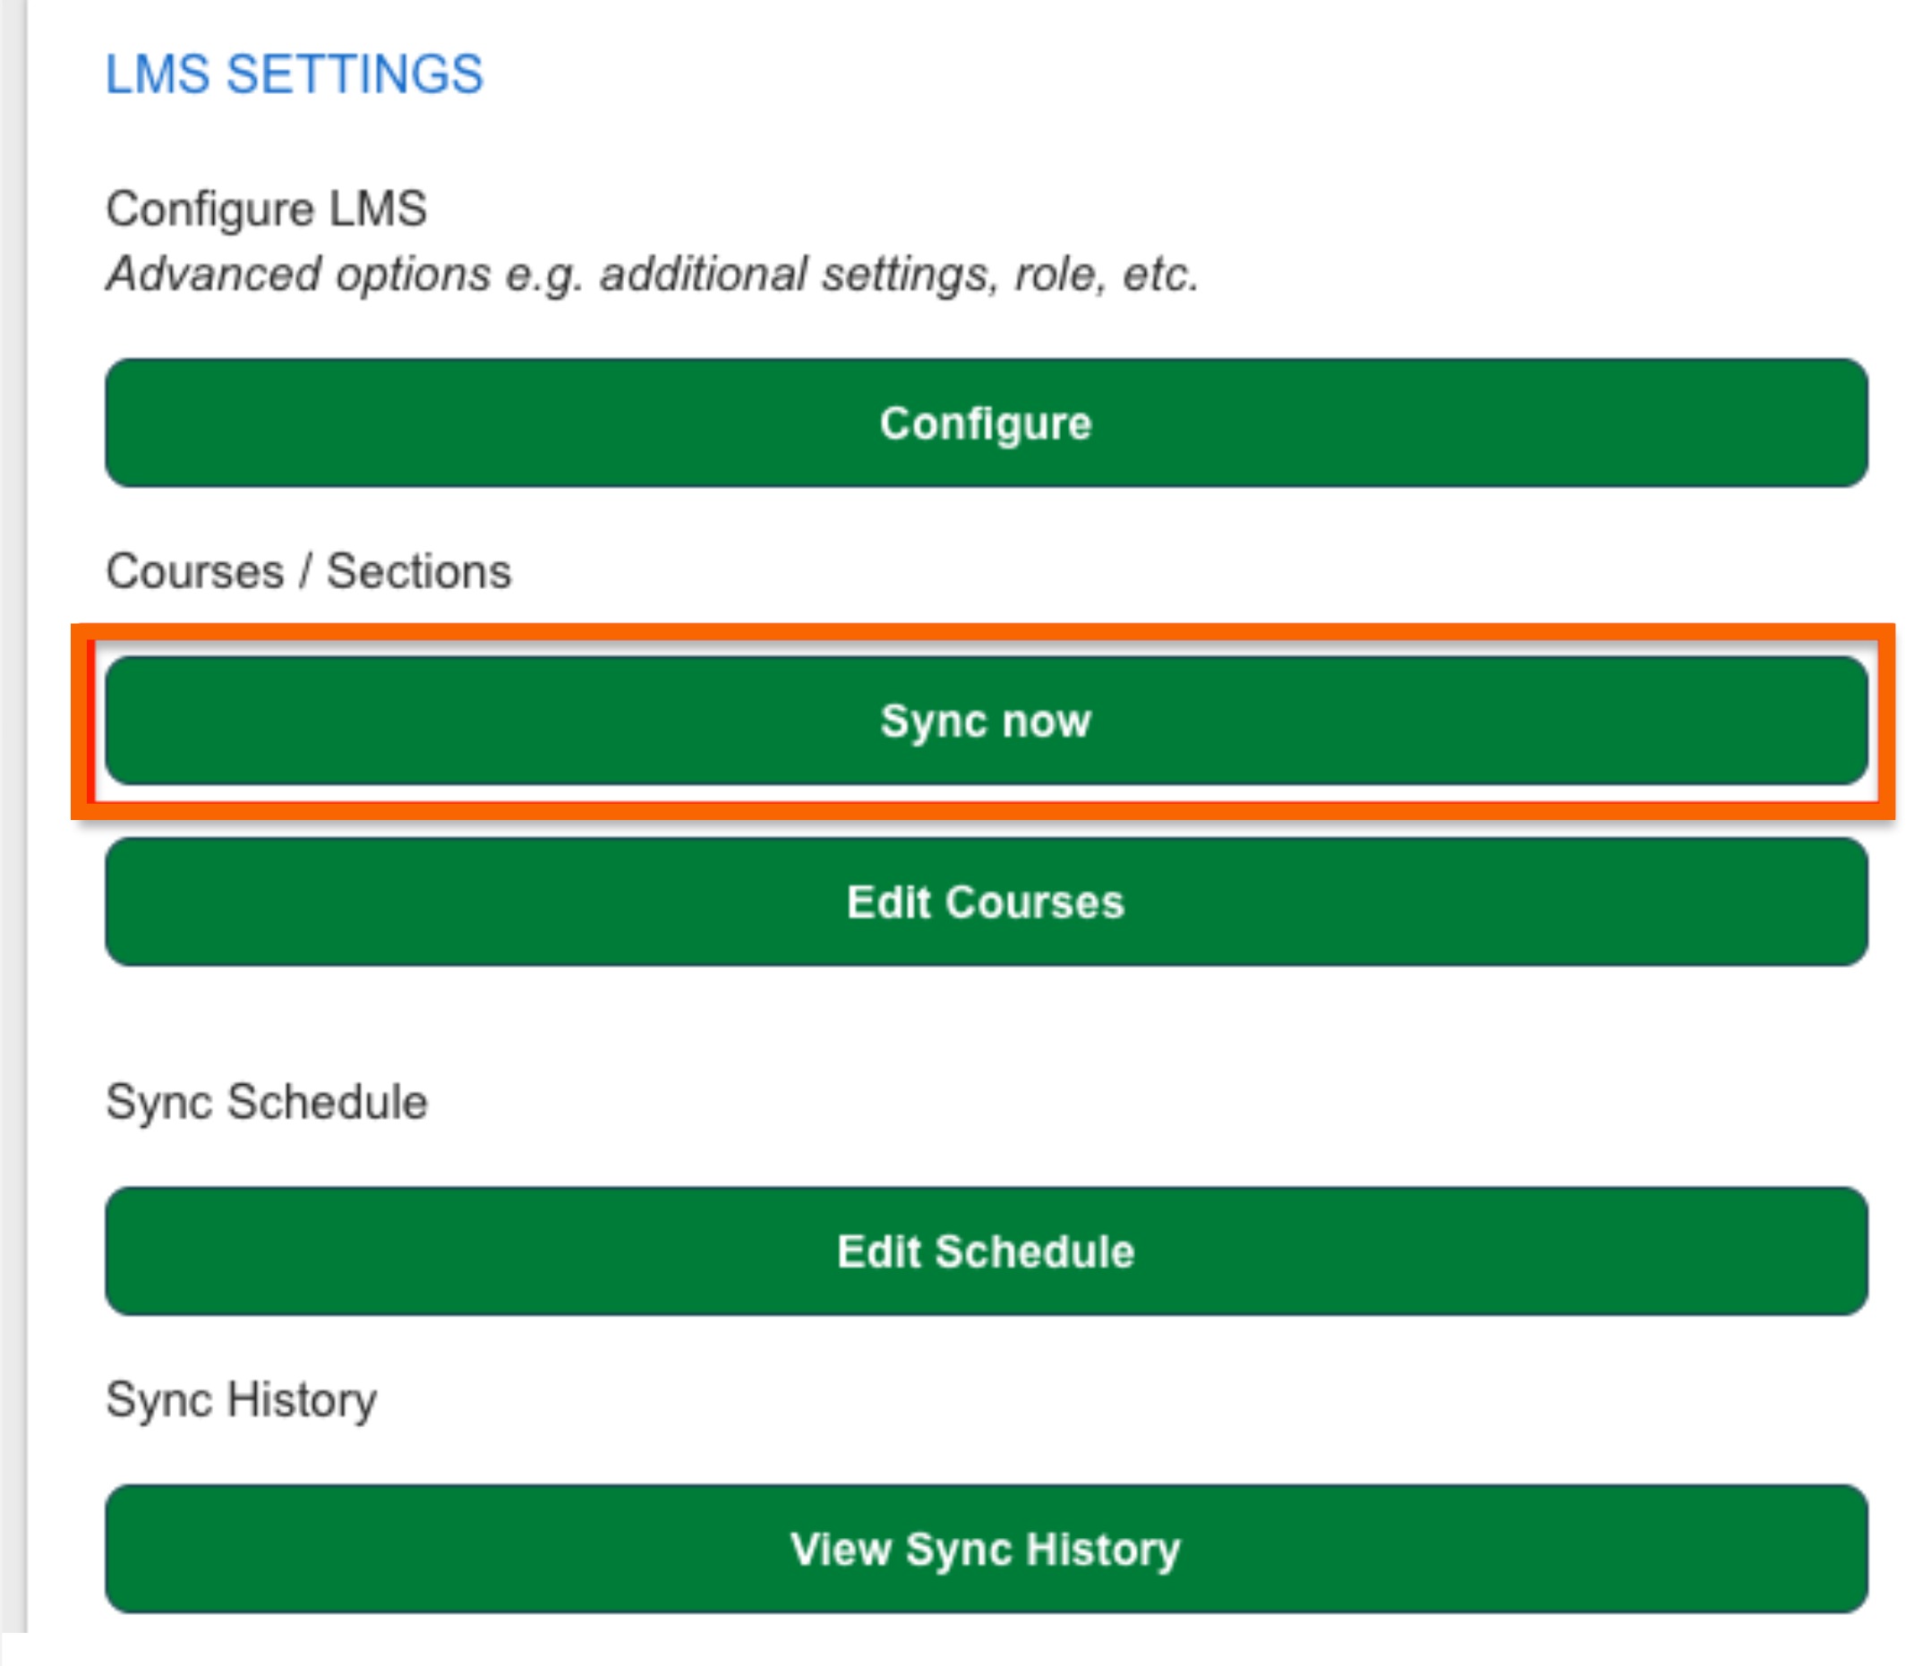Review past syncs in sync history
Viewport: 1923px width, 1666px height.
[x=986, y=1549]
